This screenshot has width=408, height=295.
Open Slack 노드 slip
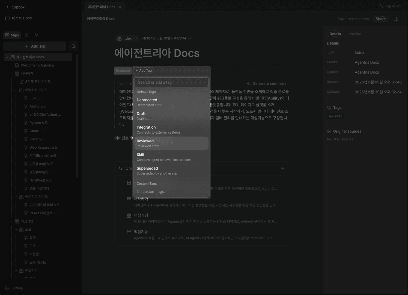point(37,139)
